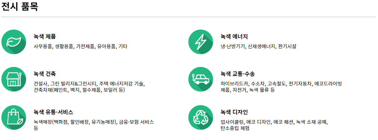The height and width of the screenshot is (140, 378).
Task: Select the 건설사, 그린 빌리지 description line
Action: point(89,84)
